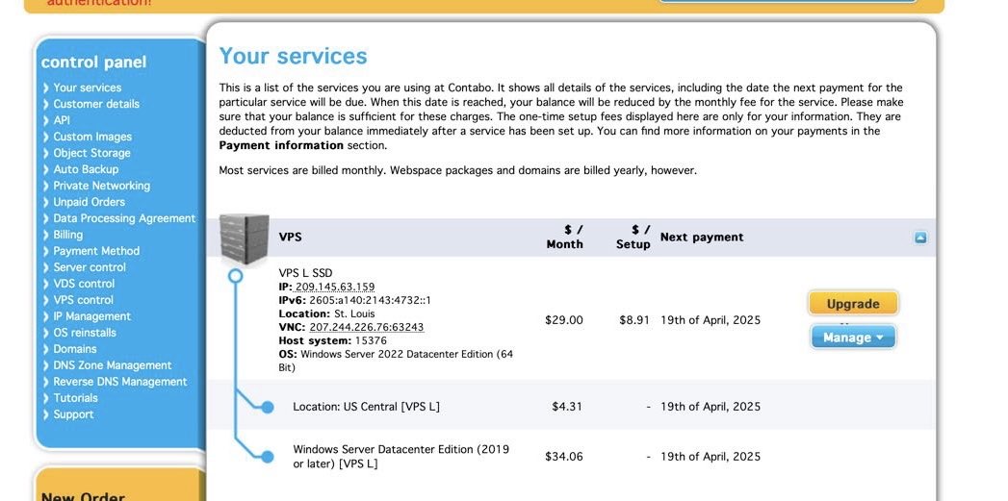This screenshot has width=1008, height=501.
Task: Click the $ / Month column header
Action: [x=564, y=237]
